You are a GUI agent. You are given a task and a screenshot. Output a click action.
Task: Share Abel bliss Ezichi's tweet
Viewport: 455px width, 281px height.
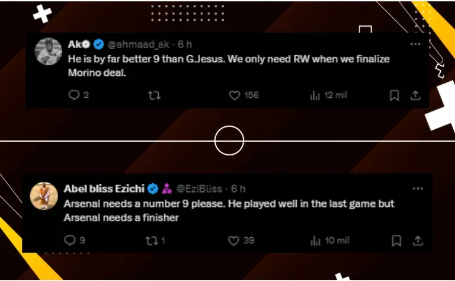coord(418,240)
